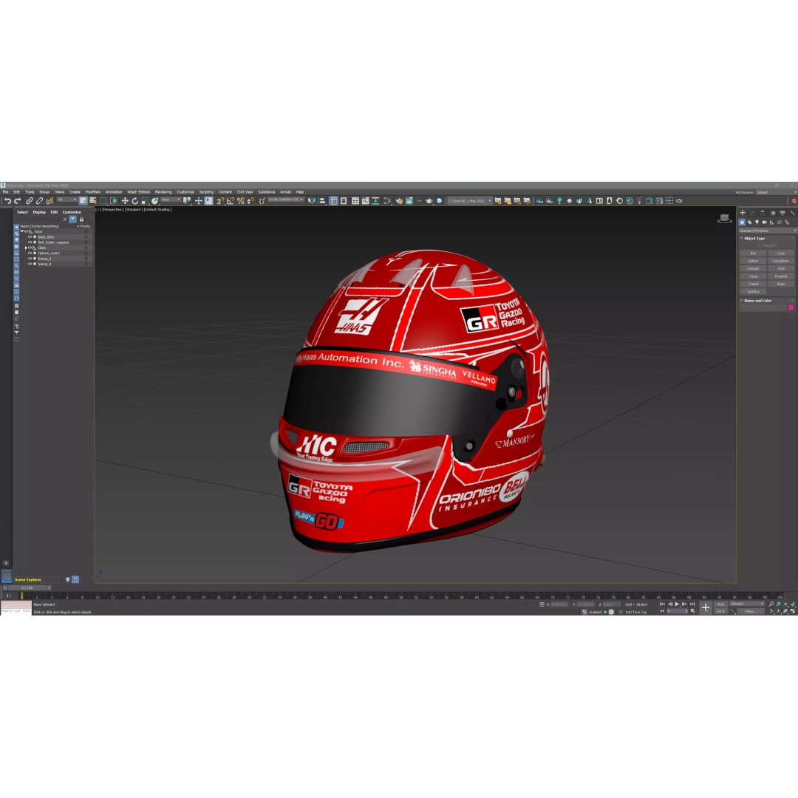Collapse the Name and Color rollout

[x=757, y=301]
